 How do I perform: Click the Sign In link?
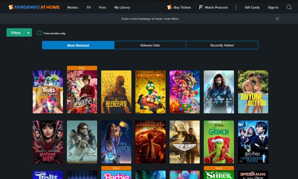coord(273,7)
